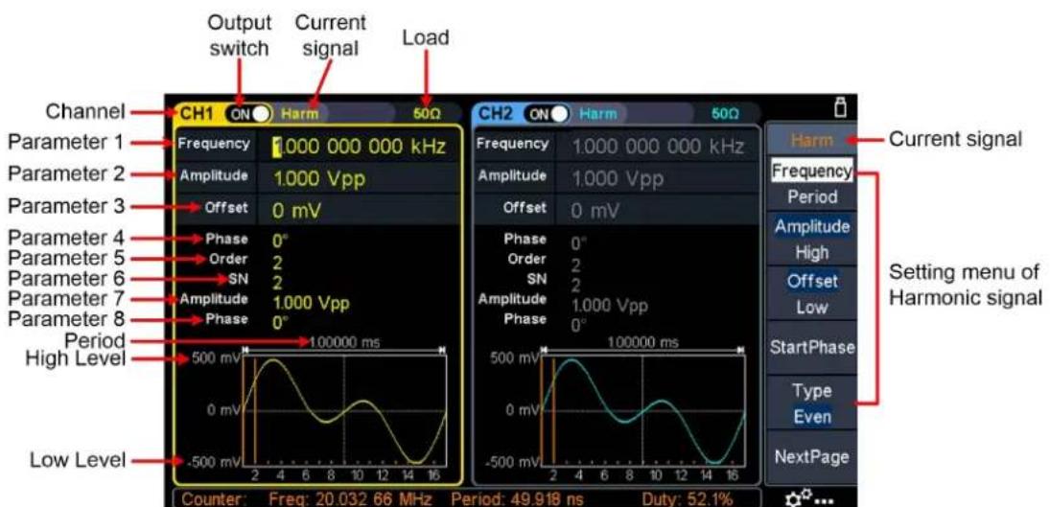Click the CH1 waveform preview graph
Image resolution: width=1050 pixels, height=507 pixels.
pyautogui.click(x=344, y=411)
